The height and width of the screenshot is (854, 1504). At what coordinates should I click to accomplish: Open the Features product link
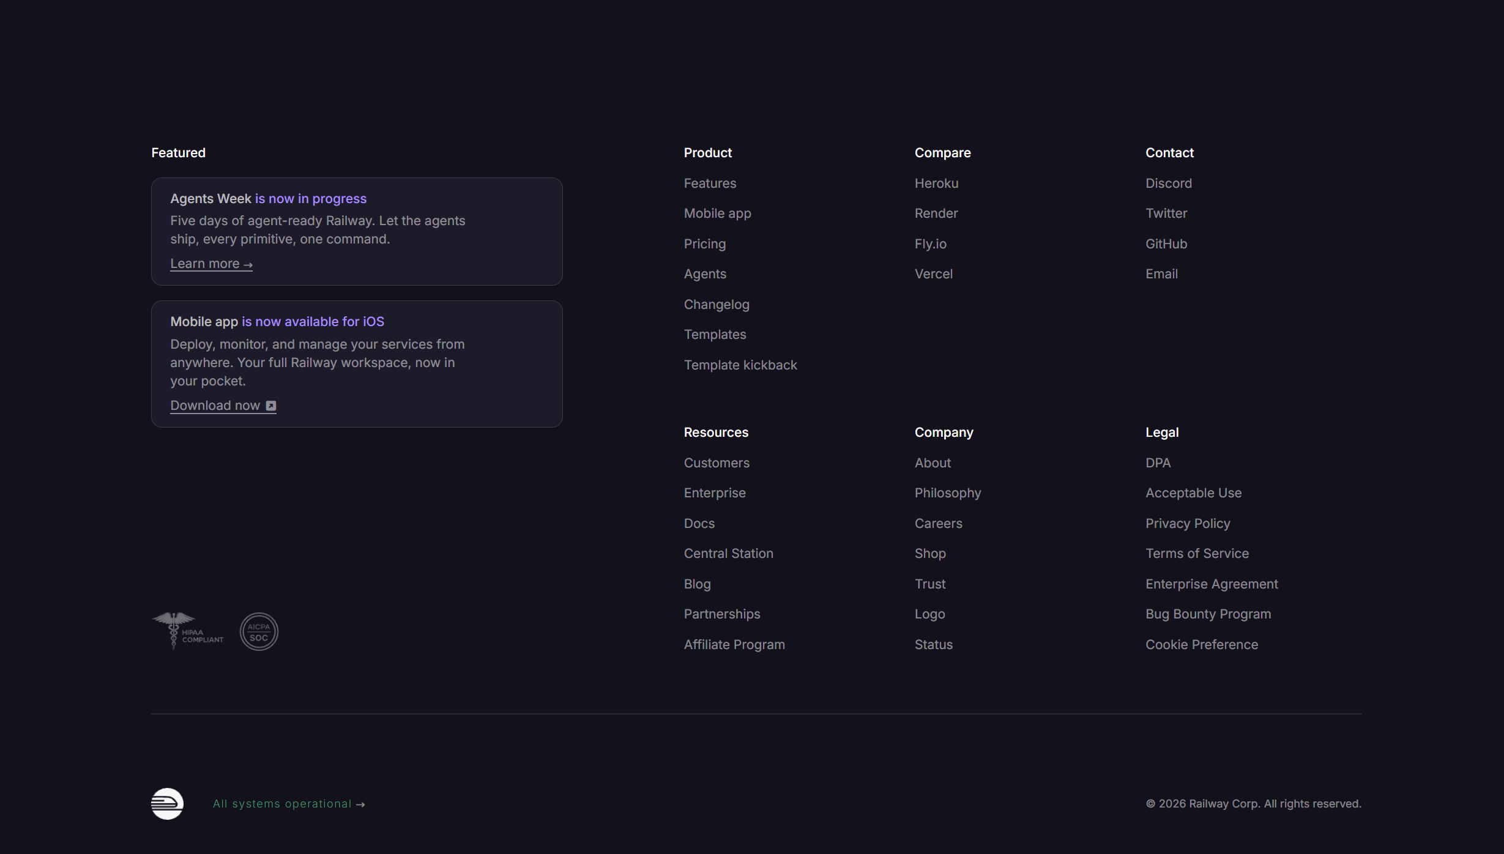[x=710, y=184]
